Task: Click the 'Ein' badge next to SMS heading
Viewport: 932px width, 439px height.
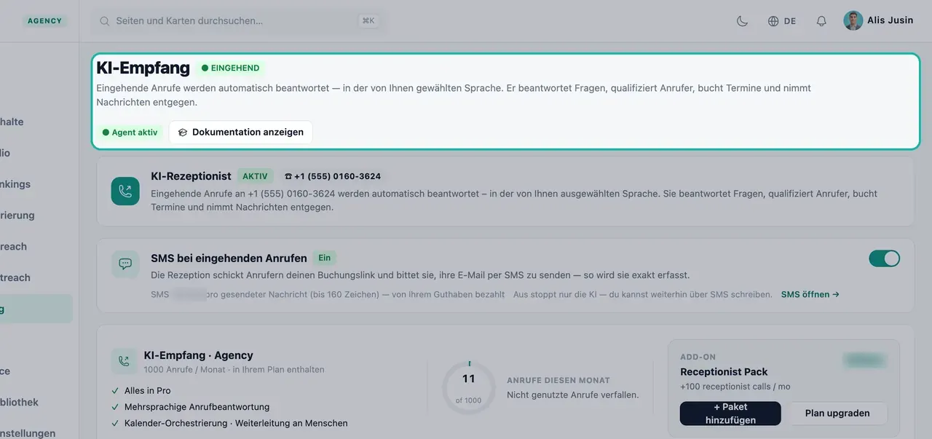Action: point(325,258)
